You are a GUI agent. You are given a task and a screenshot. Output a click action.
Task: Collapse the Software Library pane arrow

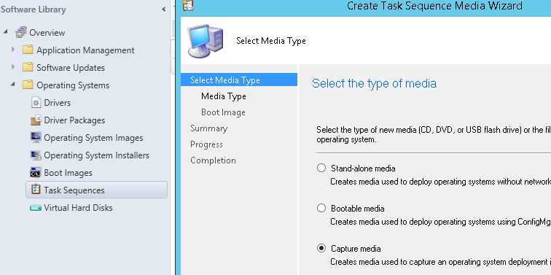(164, 9)
